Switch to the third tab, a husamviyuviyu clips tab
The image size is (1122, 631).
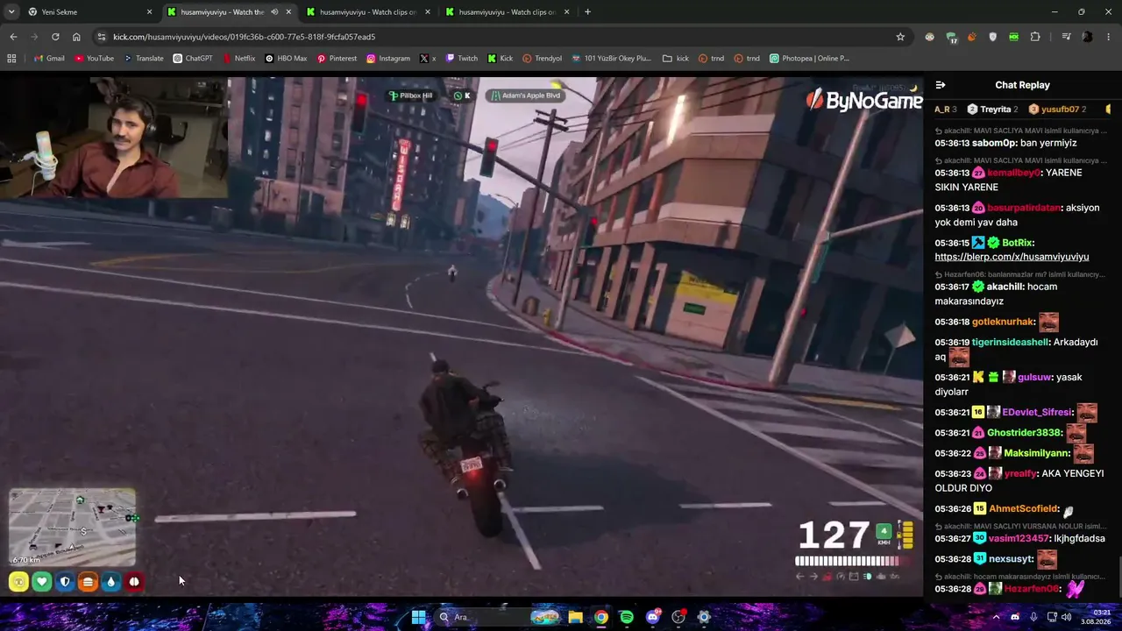pos(367,12)
